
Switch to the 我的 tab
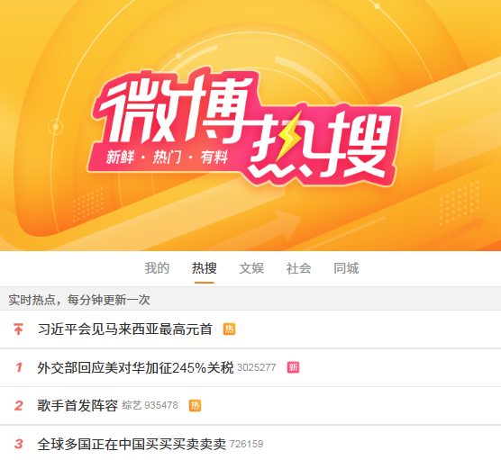157,268
